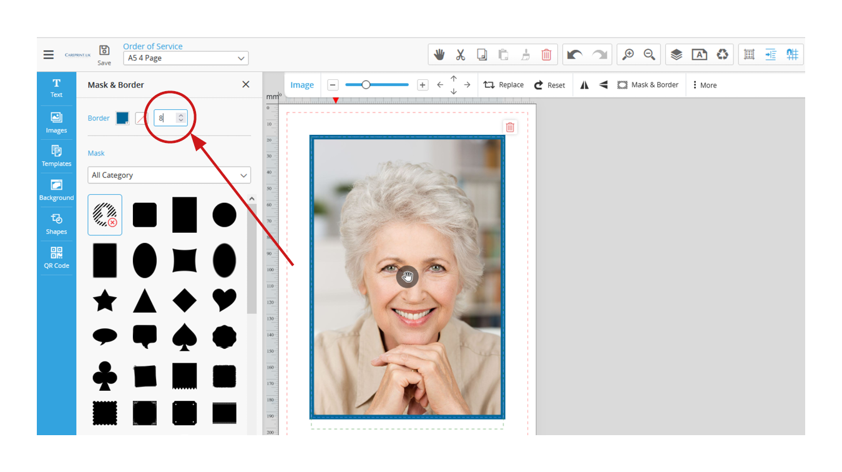Click the Reset button
This screenshot has height=472, width=842.
point(549,85)
